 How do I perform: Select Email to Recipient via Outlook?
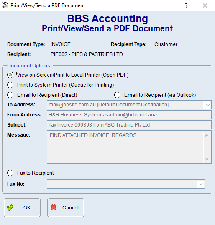tap(117, 95)
